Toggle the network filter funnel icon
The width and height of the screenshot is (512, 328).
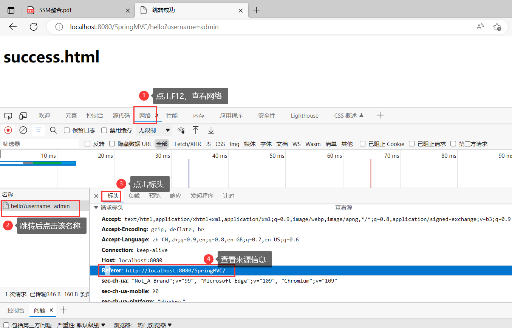point(38,130)
